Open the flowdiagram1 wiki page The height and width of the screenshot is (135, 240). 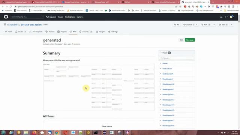168,79
